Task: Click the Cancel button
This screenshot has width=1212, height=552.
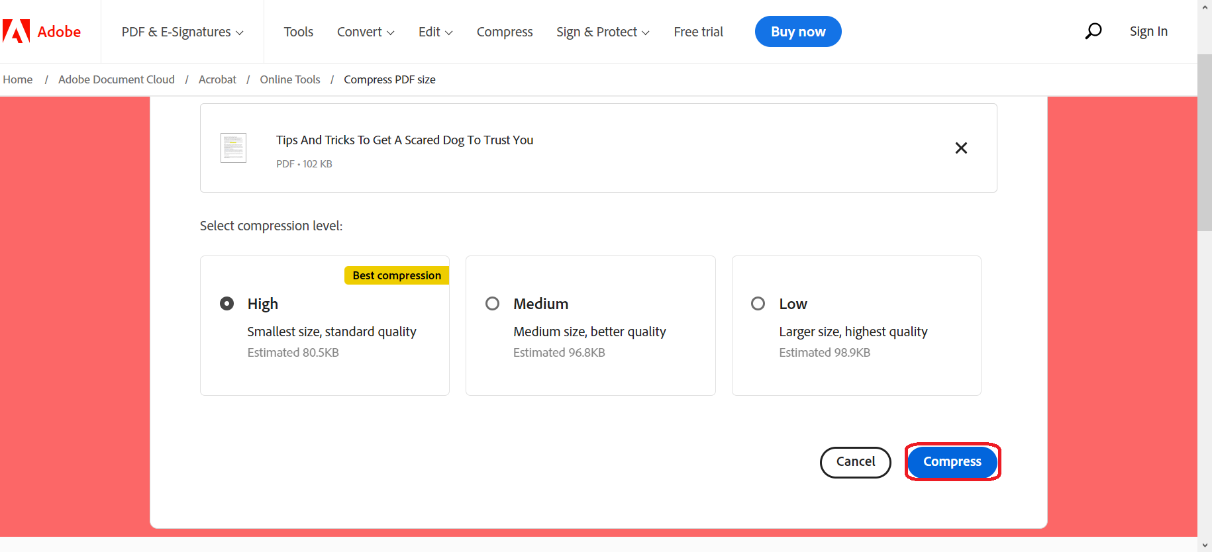Action: [855, 462]
